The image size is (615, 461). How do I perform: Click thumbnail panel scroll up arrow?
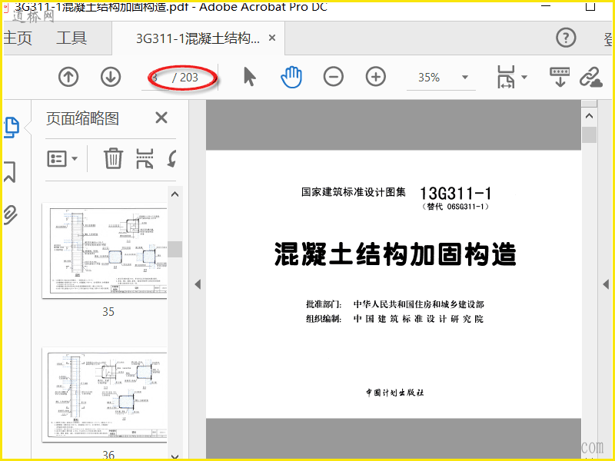(175, 194)
